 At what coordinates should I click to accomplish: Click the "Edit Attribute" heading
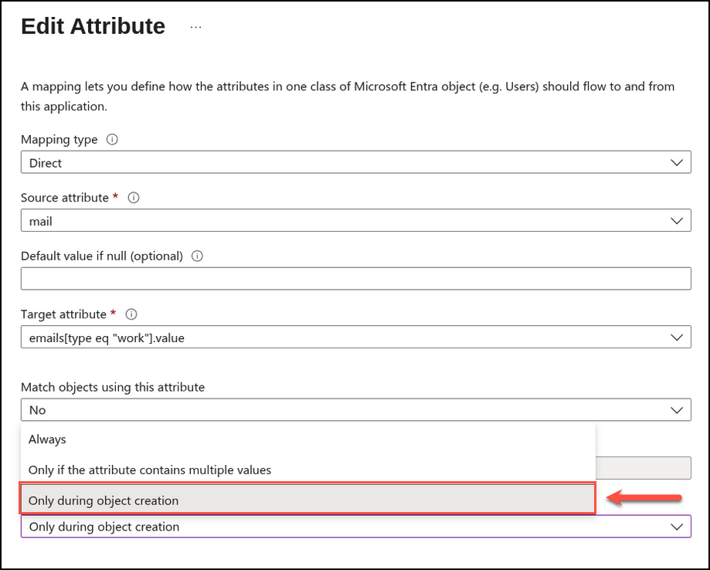(x=93, y=26)
